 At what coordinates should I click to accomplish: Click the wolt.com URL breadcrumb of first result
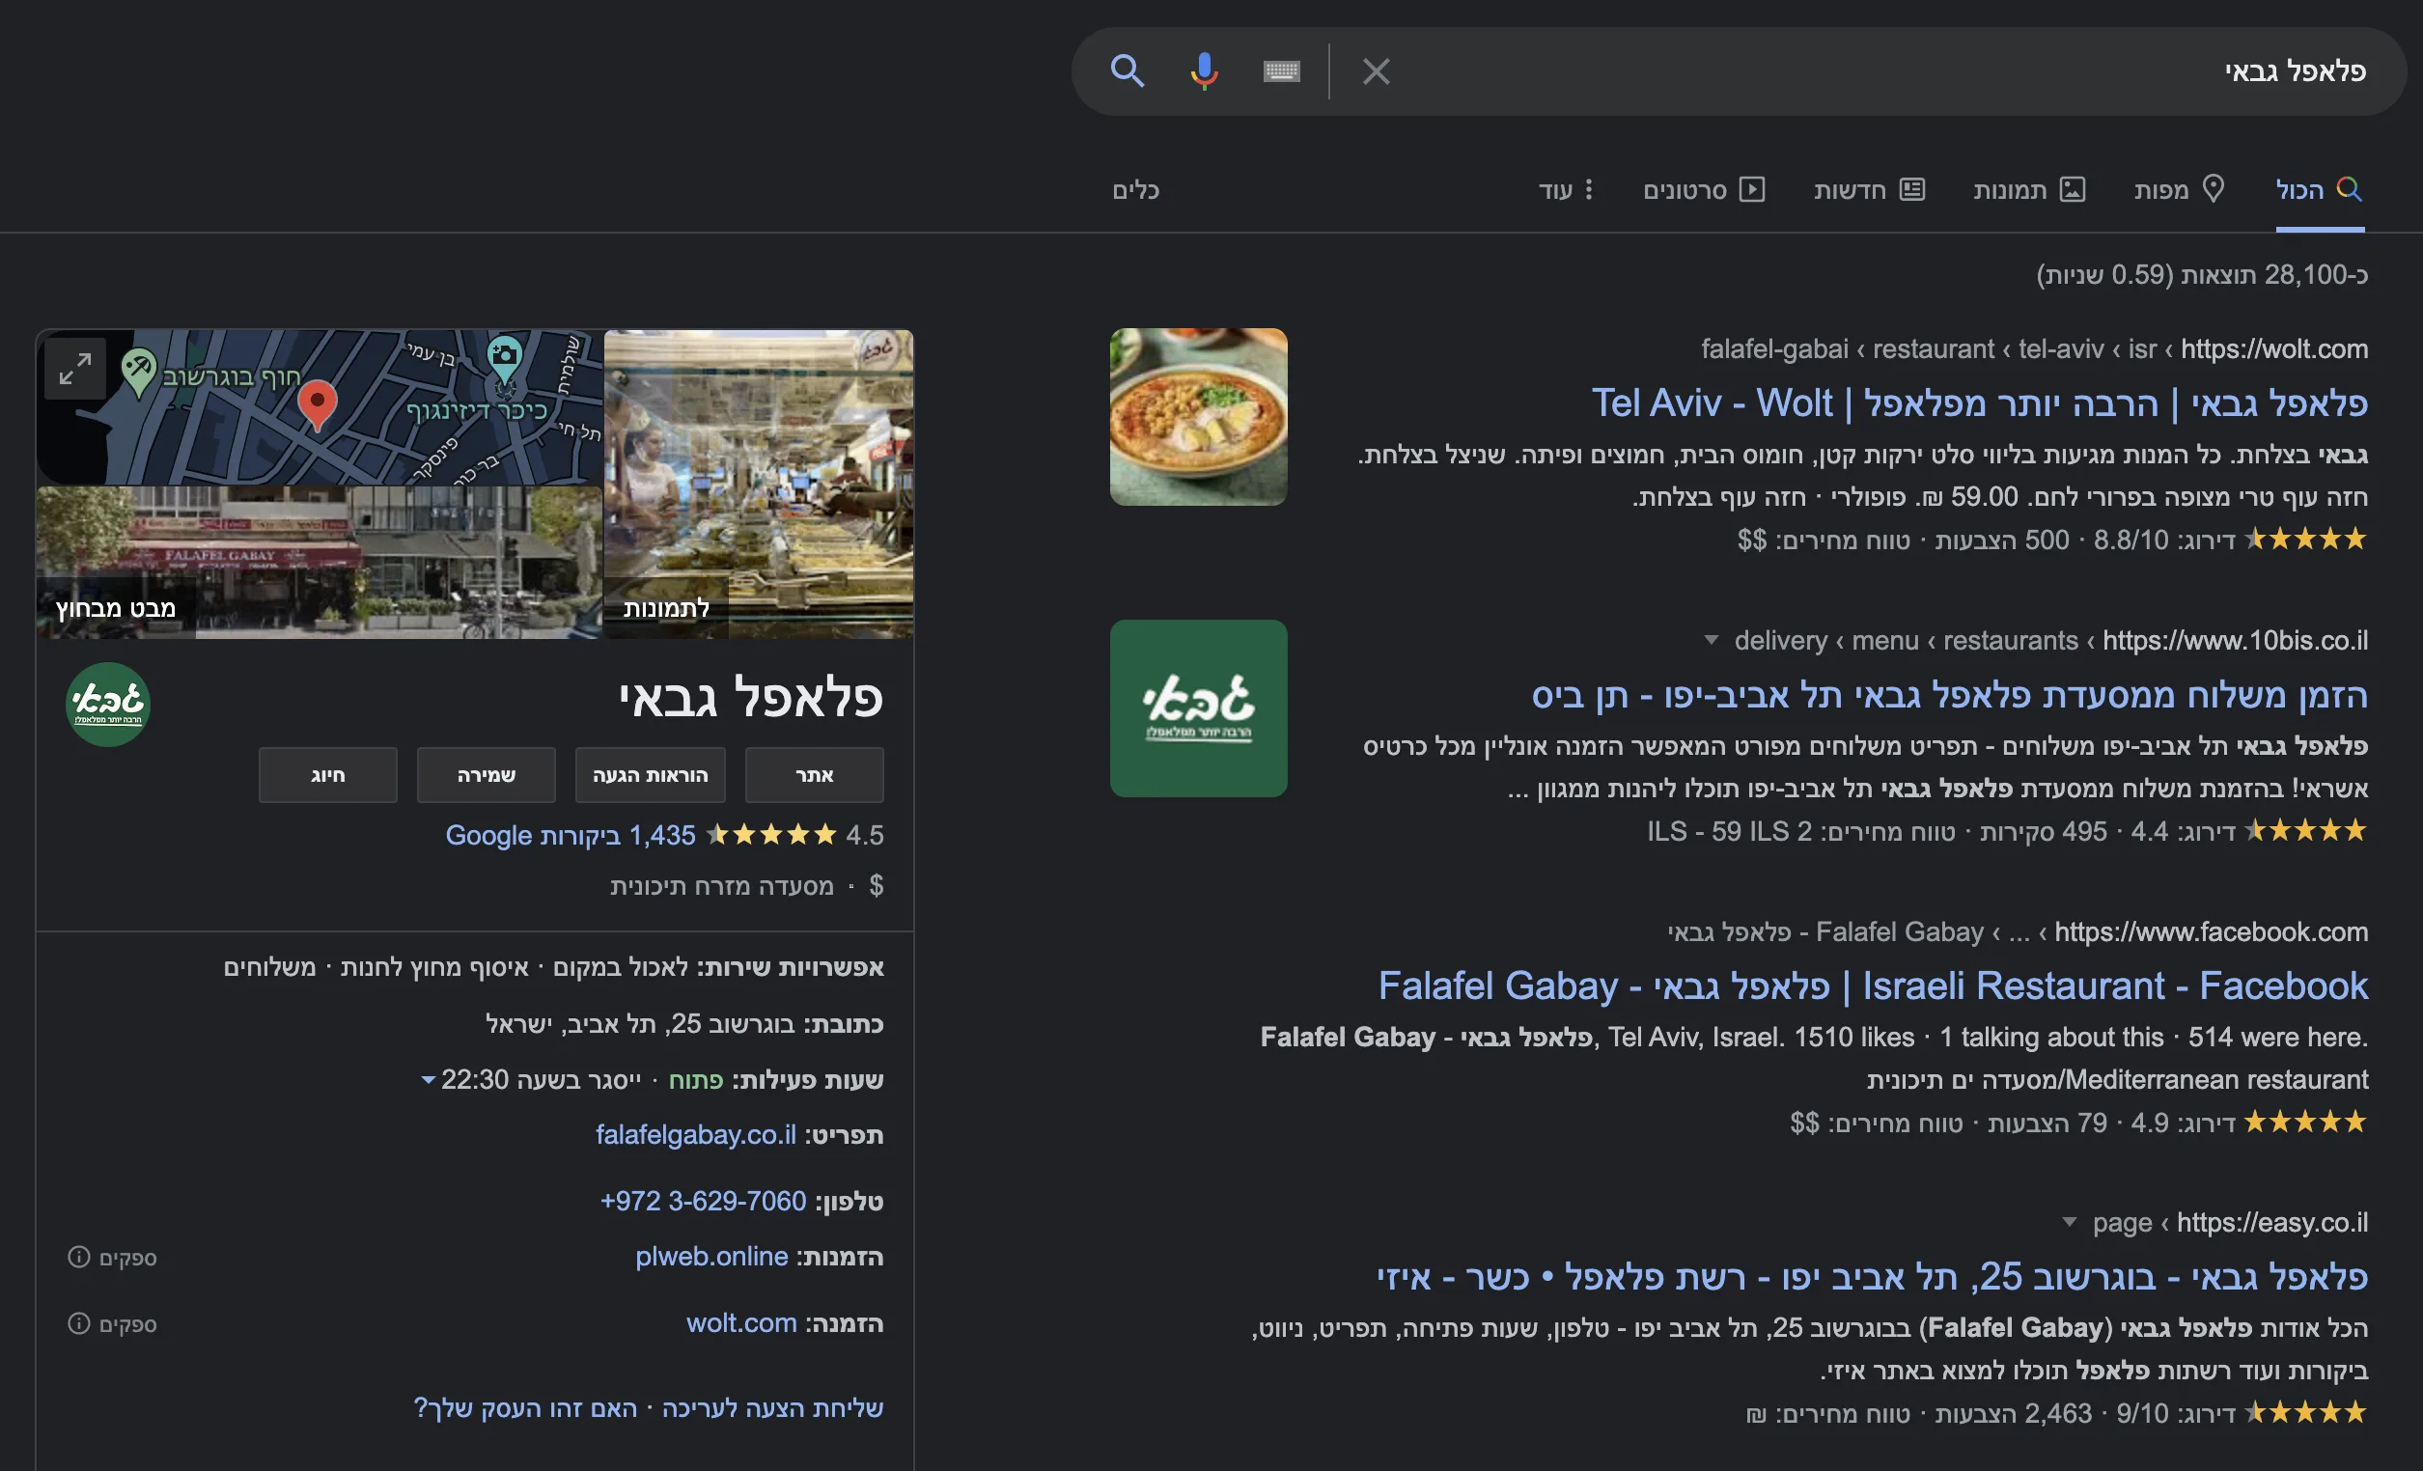pos(2035,349)
